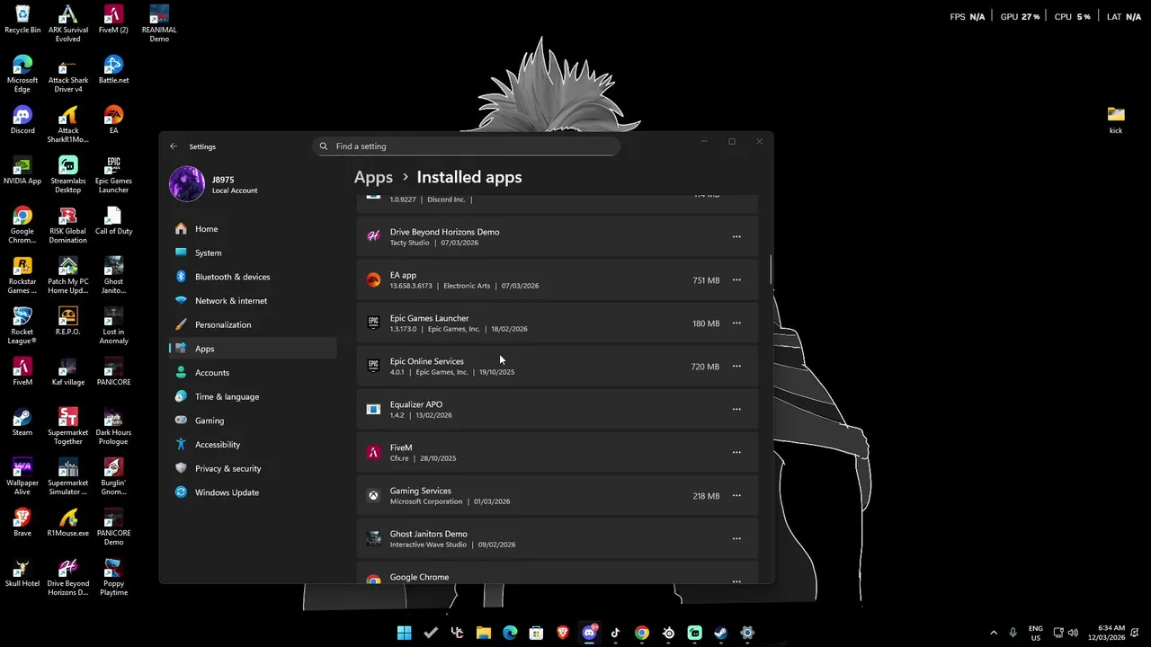This screenshot has width=1151, height=647.
Task: Open more options for EA app
Action: click(x=736, y=280)
